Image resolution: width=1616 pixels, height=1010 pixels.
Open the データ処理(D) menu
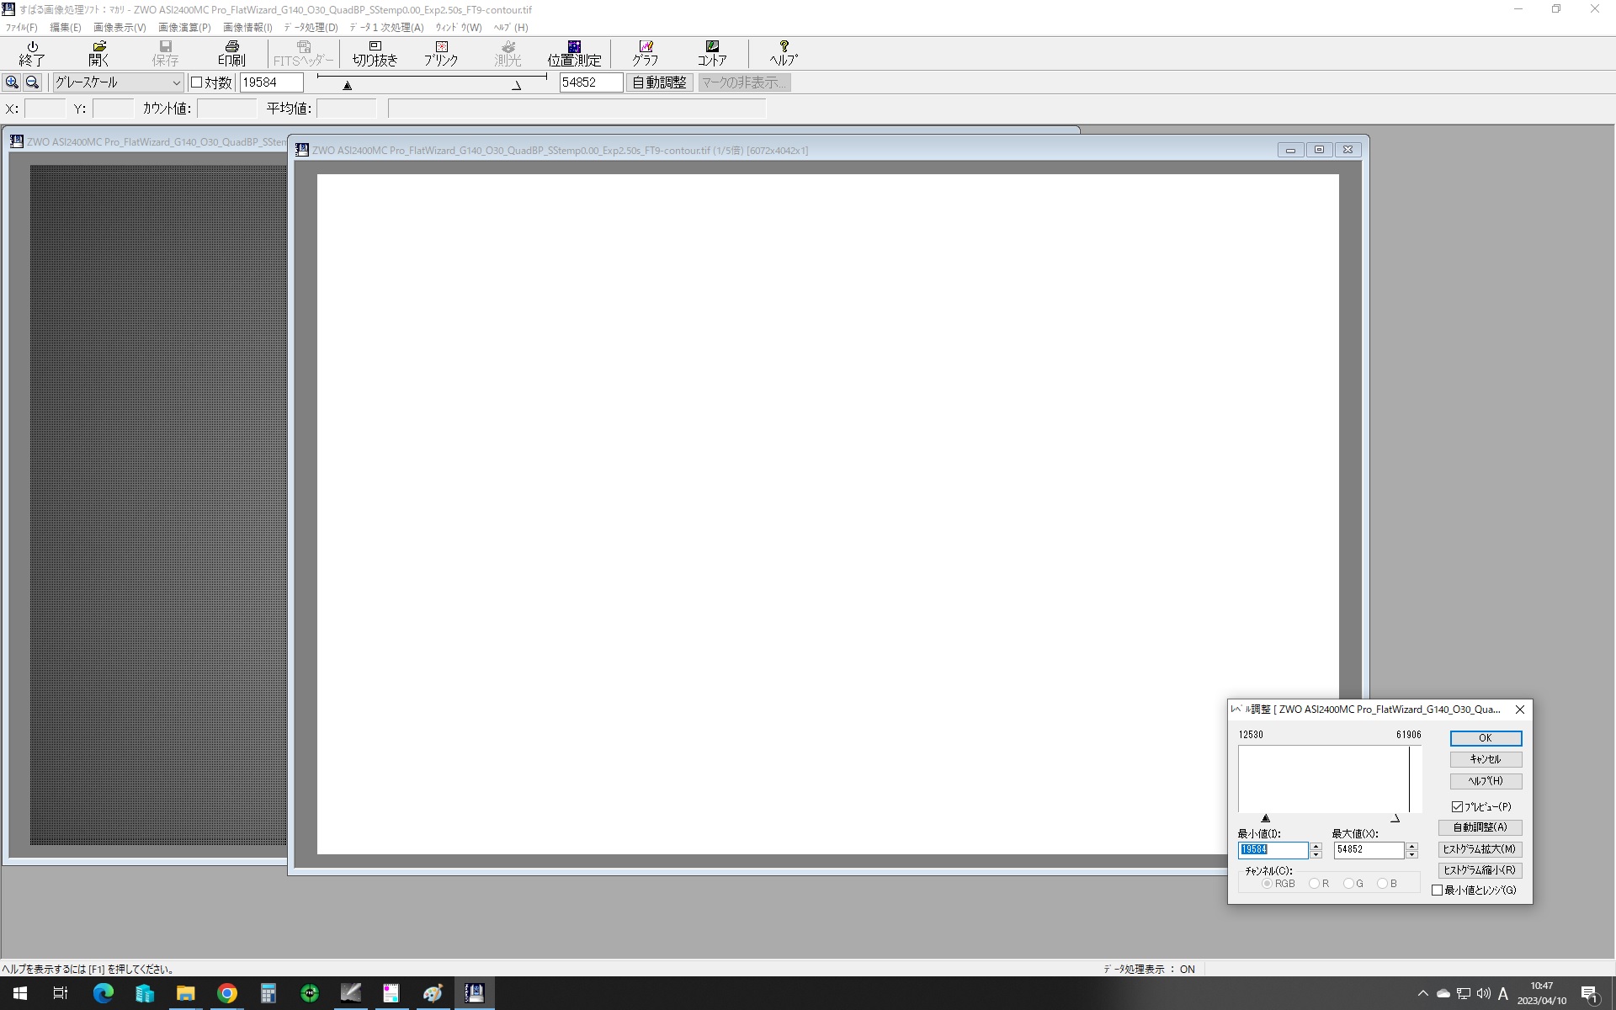[x=311, y=28]
